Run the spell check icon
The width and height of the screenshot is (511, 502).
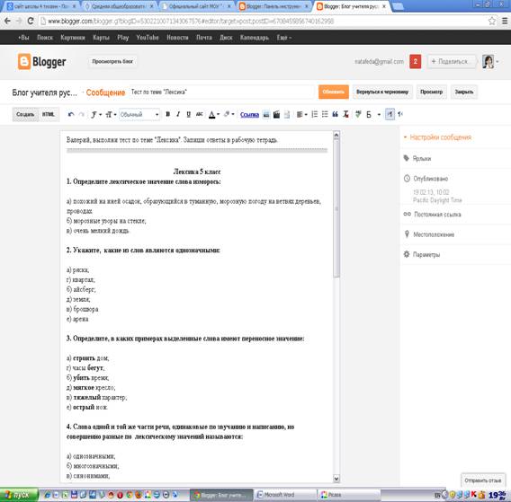(358, 114)
